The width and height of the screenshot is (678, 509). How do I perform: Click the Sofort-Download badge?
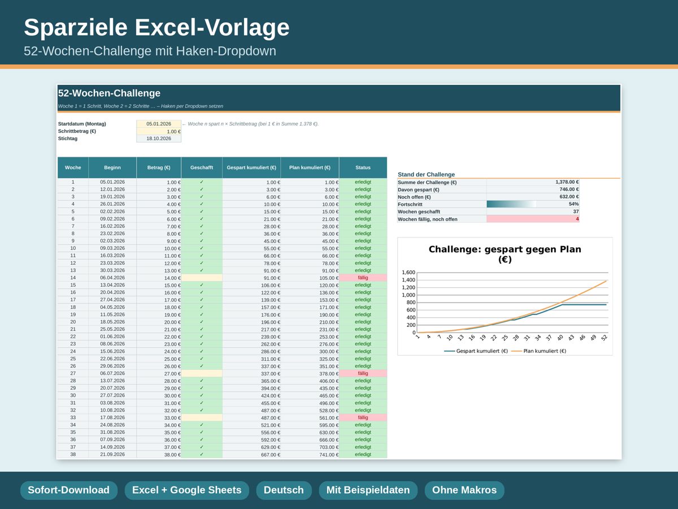click(69, 490)
